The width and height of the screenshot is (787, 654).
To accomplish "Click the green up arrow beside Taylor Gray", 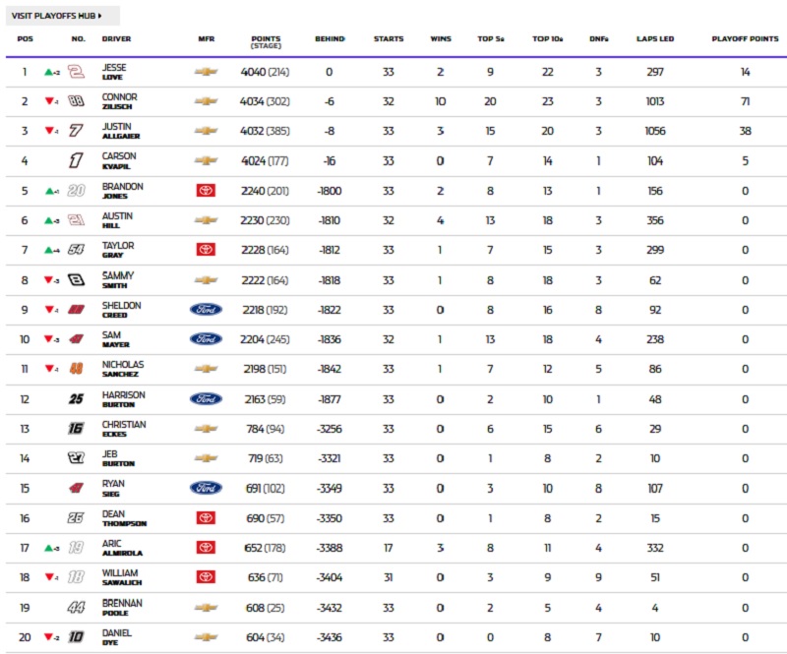I will tap(48, 250).
